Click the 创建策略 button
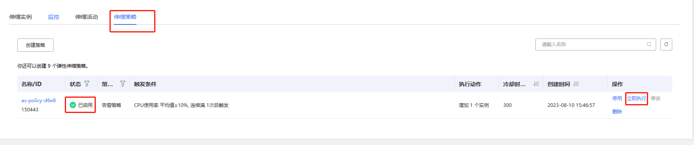Image resolution: width=694 pixels, height=145 pixels. click(35, 45)
